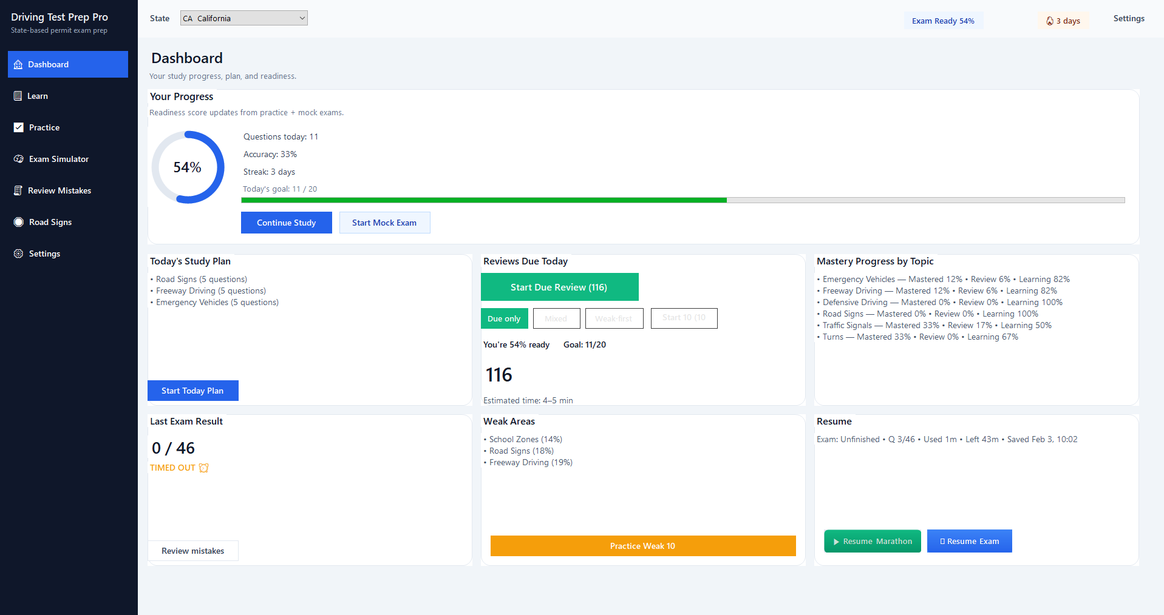Select the Due only review mode

pos(504,318)
